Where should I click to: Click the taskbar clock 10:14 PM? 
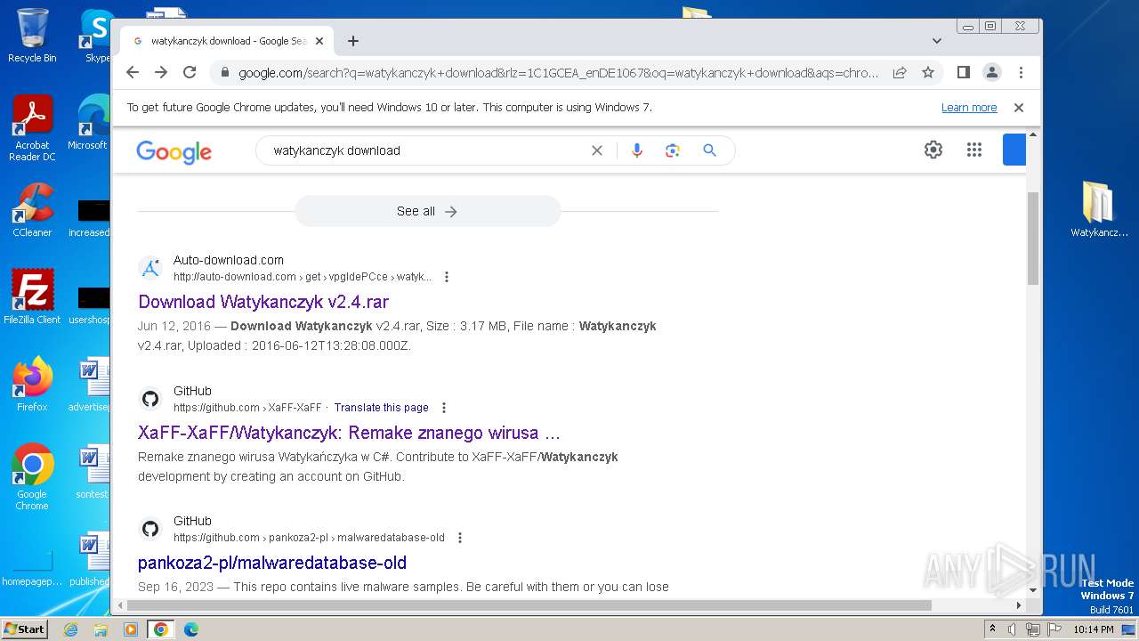(x=1094, y=629)
